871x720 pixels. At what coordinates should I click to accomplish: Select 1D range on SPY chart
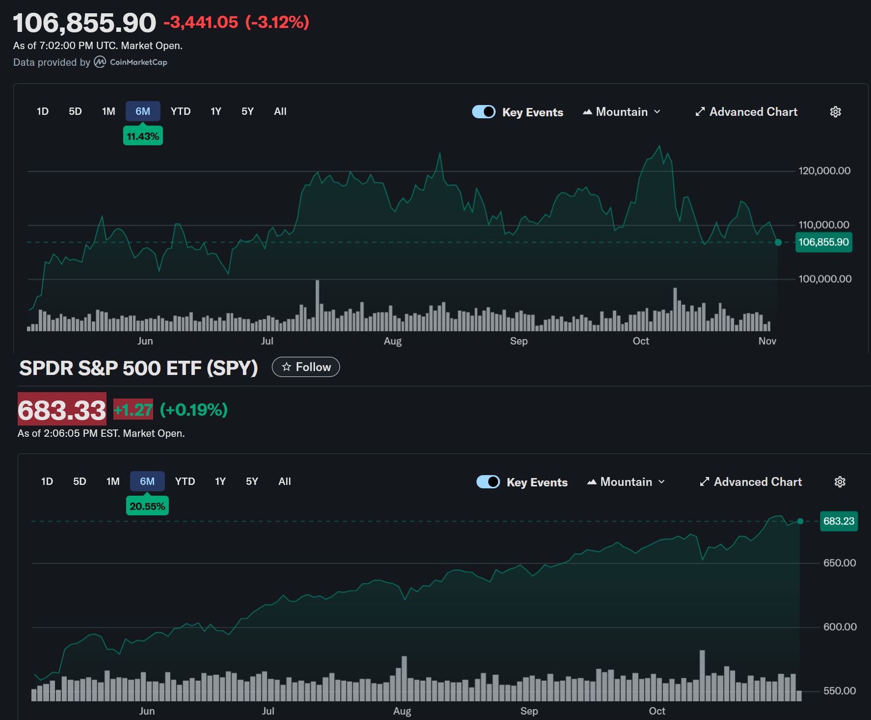[x=47, y=481]
